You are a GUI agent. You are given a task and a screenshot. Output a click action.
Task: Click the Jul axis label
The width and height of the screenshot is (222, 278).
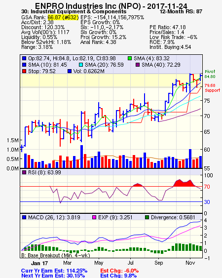coord(131,263)
